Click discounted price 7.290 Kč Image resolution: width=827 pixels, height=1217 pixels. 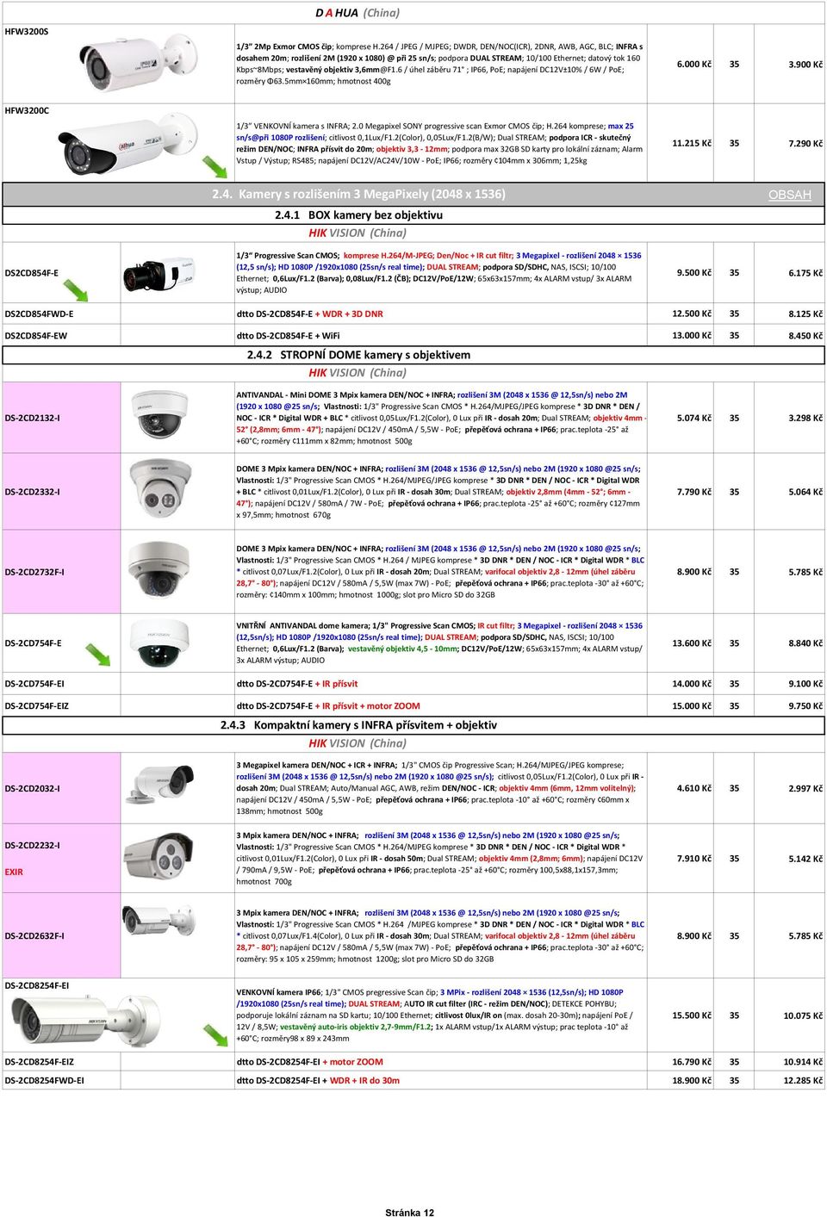point(805,144)
